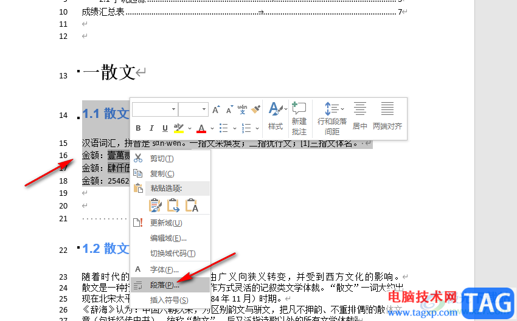The width and height of the screenshot is (517, 321).
Task: Toggle bold formatting in mini toolbar
Action: (138, 128)
